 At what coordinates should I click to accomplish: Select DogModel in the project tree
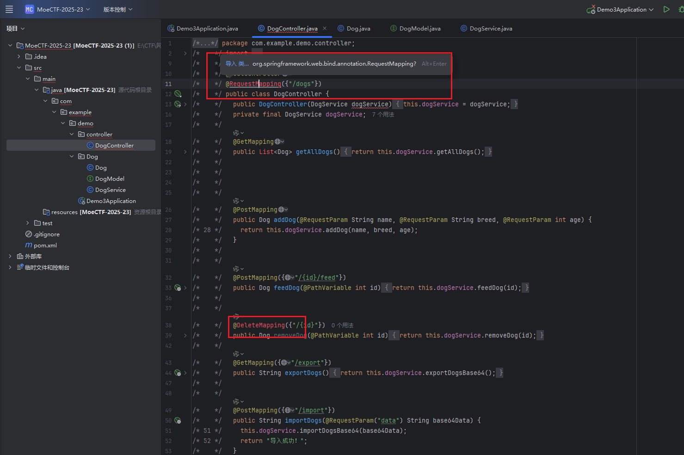pyautogui.click(x=110, y=178)
